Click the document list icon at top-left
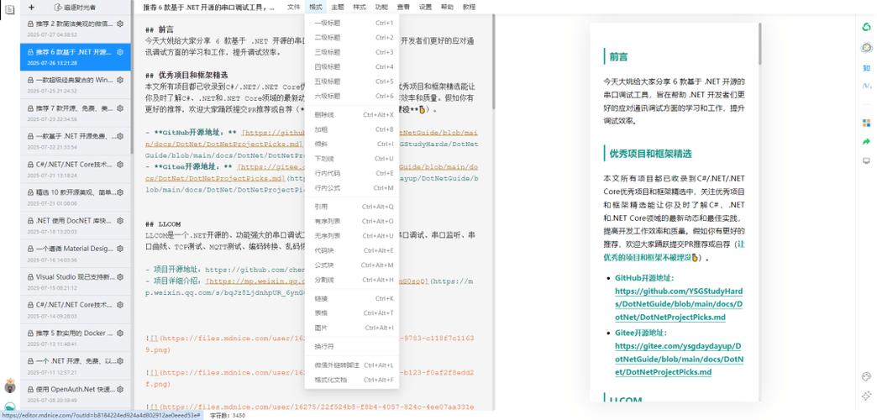Image resolution: width=877 pixels, height=420 pixels. (x=9, y=9)
